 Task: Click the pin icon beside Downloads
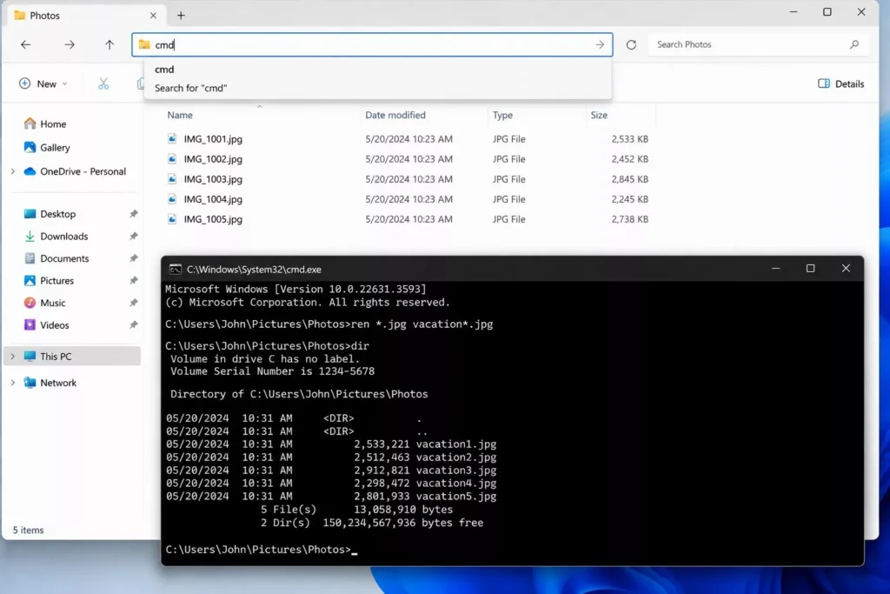click(133, 237)
